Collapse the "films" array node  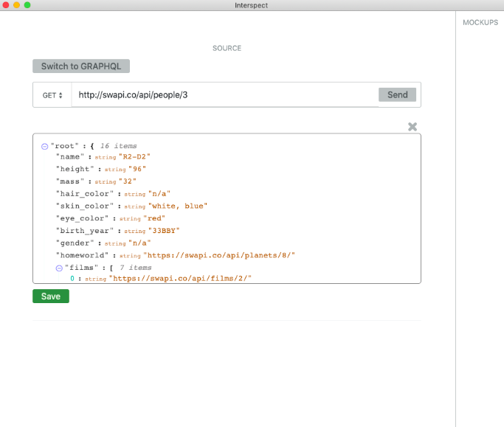point(59,268)
